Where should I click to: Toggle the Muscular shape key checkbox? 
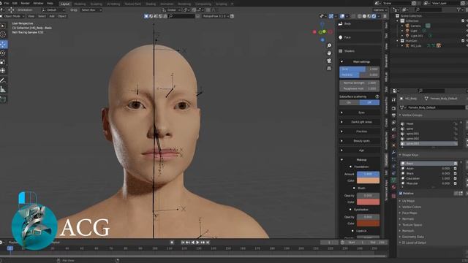click(x=455, y=183)
